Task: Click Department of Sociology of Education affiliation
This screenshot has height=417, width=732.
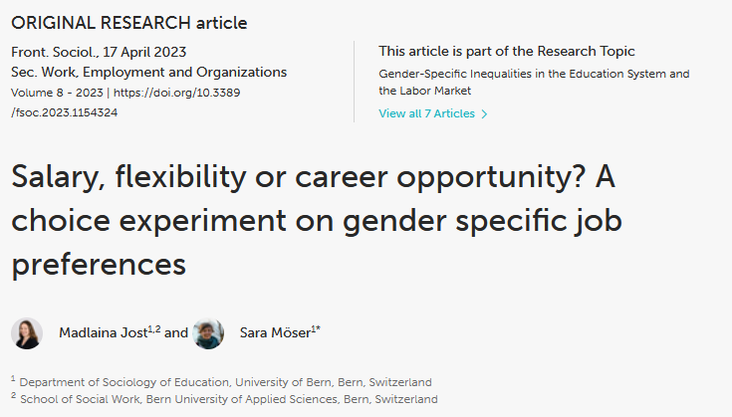Action: point(225,382)
